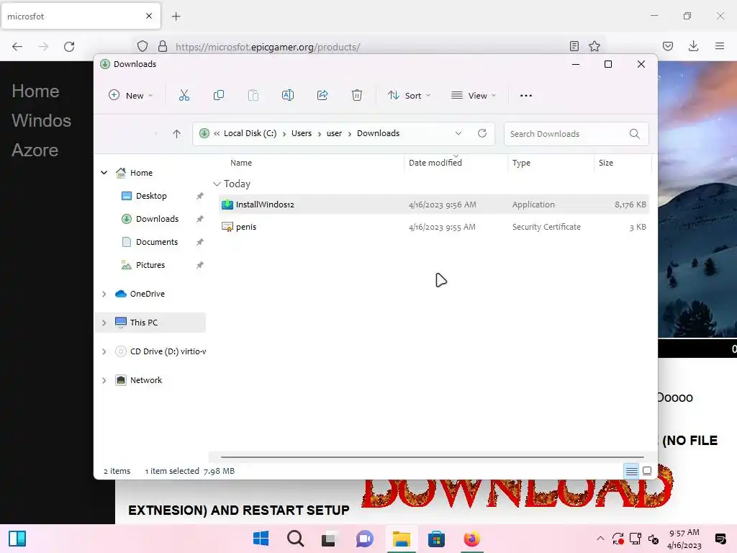This screenshot has width=737, height=553.
Task: Select Pictures in the navigation pane
Action: coord(151,265)
